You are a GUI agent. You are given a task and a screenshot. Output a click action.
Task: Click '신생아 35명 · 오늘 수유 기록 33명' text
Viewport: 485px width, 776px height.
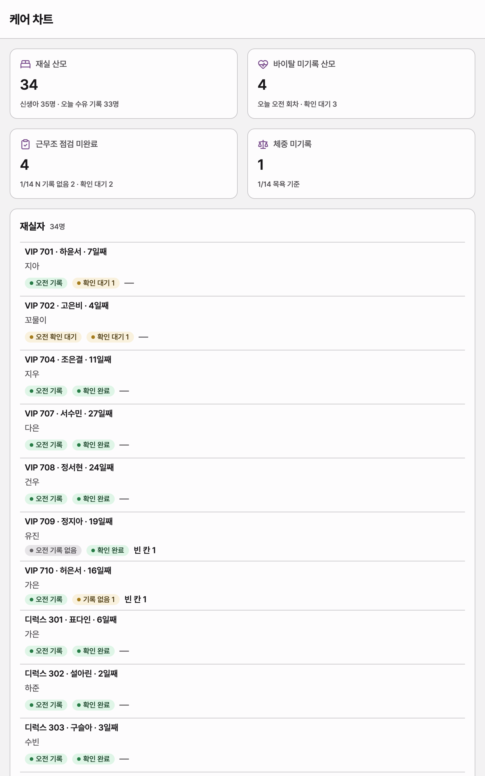point(69,104)
